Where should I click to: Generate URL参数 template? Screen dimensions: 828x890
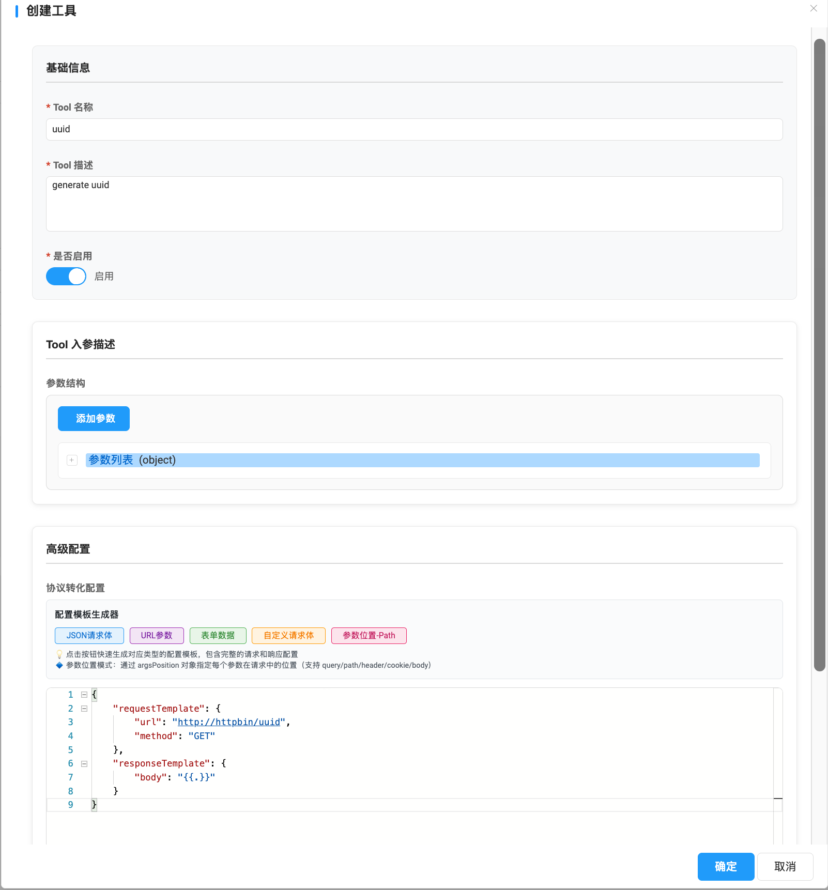pos(157,636)
